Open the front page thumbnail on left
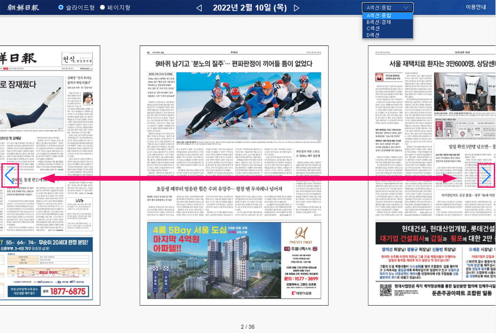This screenshot has height=333, width=496. (50, 175)
